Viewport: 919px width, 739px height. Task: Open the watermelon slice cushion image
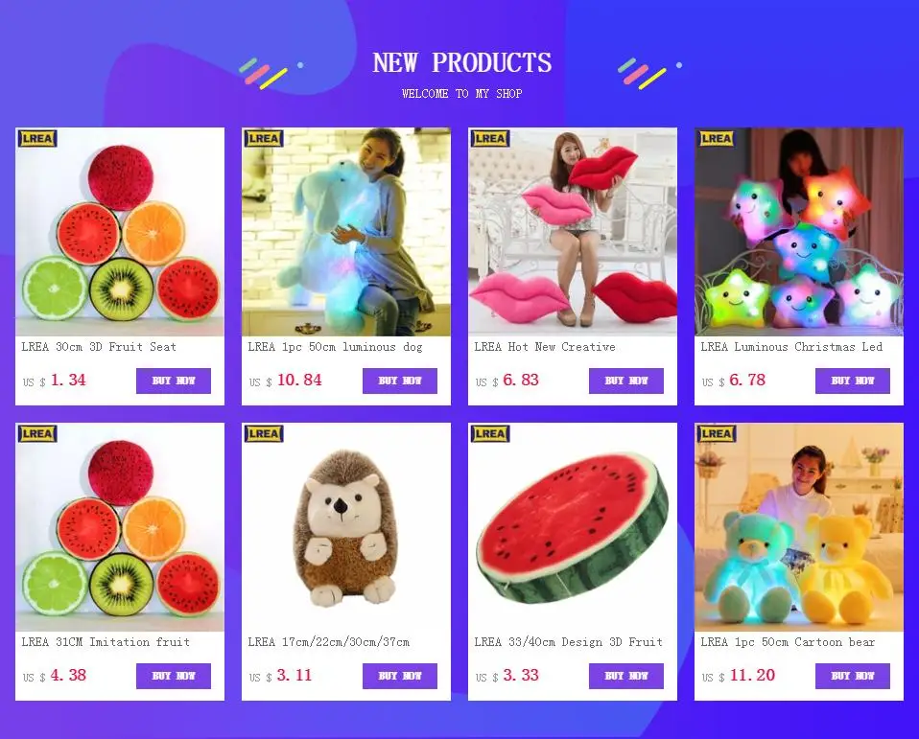point(573,527)
